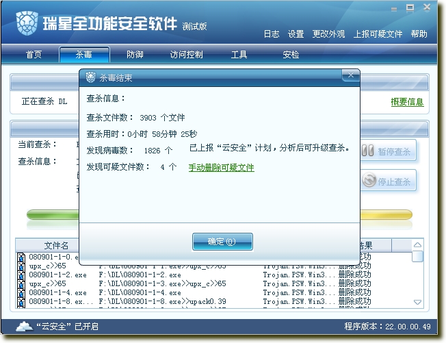Click the stop icon on 停止查杀

click(x=369, y=180)
